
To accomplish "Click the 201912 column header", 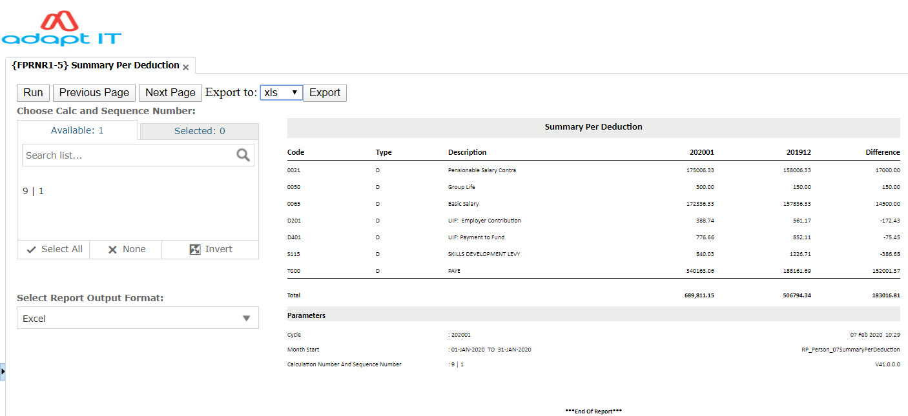I will pyautogui.click(x=799, y=152).
